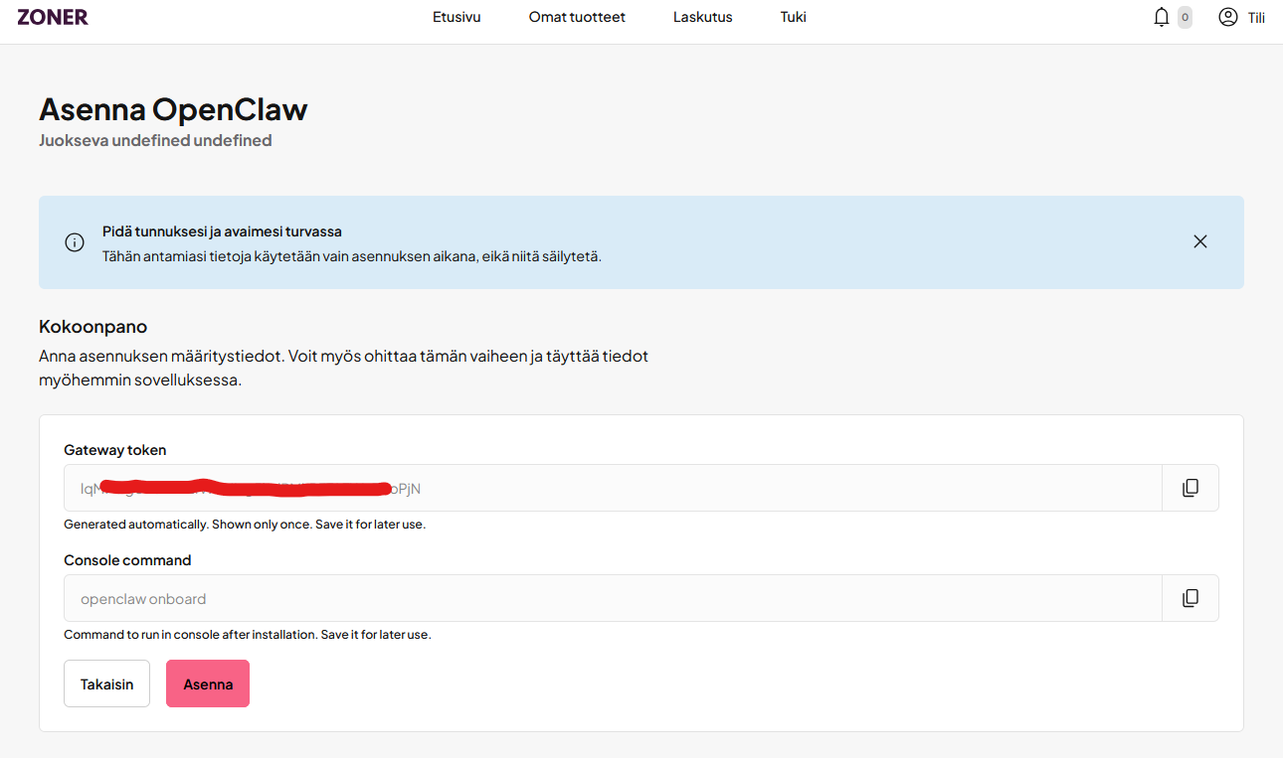The width and height of the screenshot is (1283, 758).
Task: Click the ZONER logo
Action: 53,17
